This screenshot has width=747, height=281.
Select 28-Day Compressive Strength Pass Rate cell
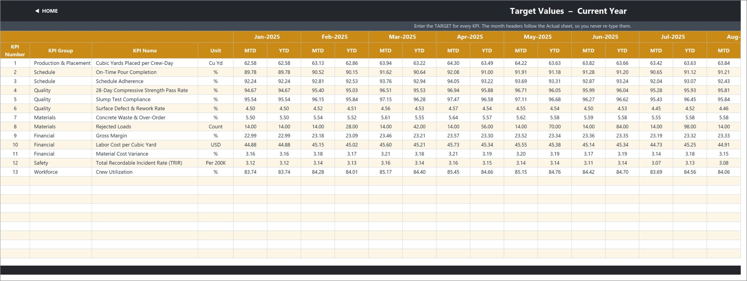[x=145, y=90]
